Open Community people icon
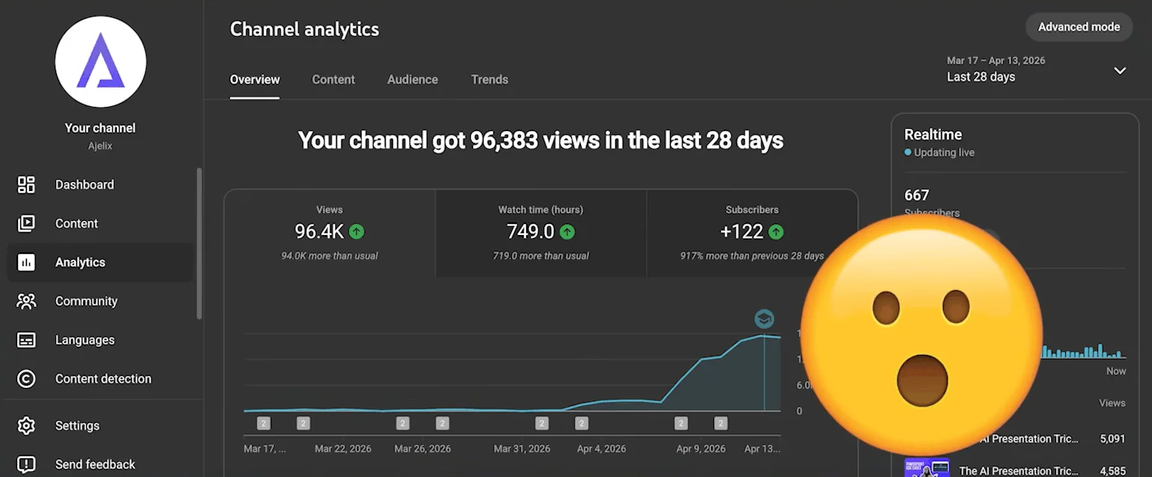Viewport: 1152px width, 477px height. 26,302
